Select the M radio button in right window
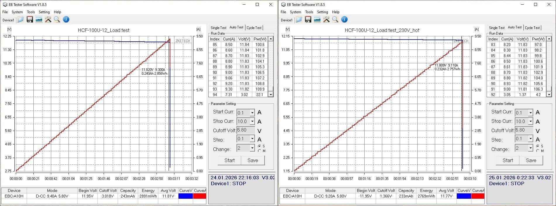This screenshot has width=556, height=206. (538, 151)
